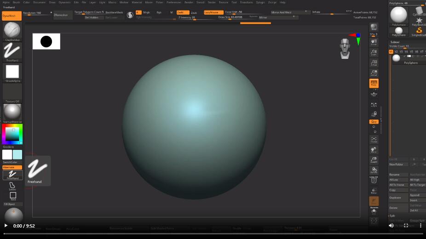The width and height of the screenshot is (426, 239).
Task: Expand the Subtool panel header
Action: point(395,42)
